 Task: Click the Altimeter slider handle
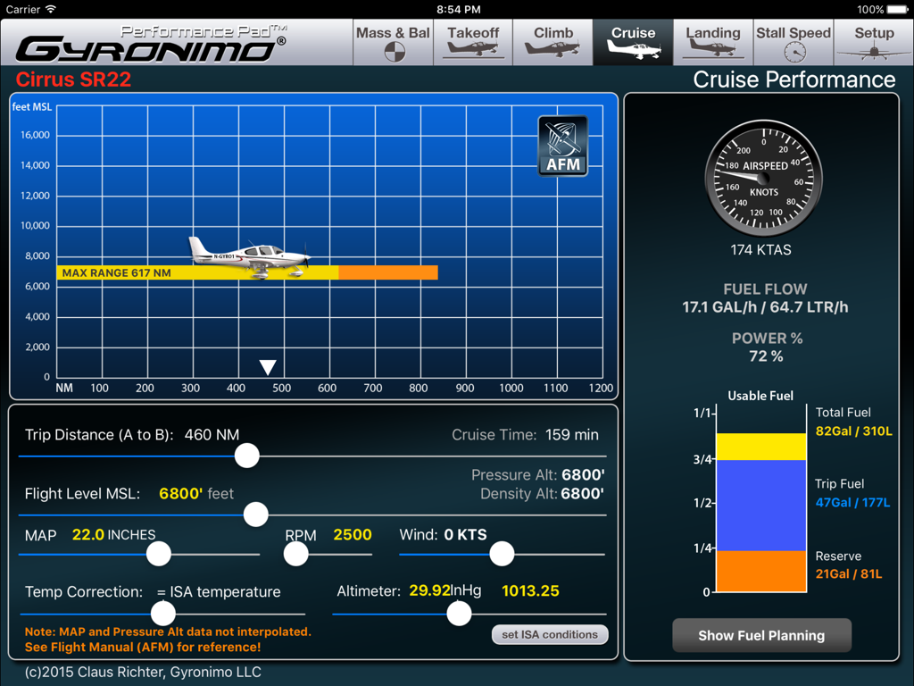[459, 614]
